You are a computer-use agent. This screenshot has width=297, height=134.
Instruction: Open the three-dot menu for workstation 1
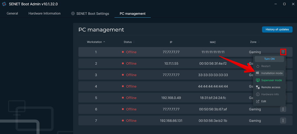283,52
